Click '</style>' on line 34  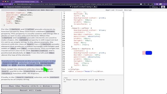tap(74, 69)
